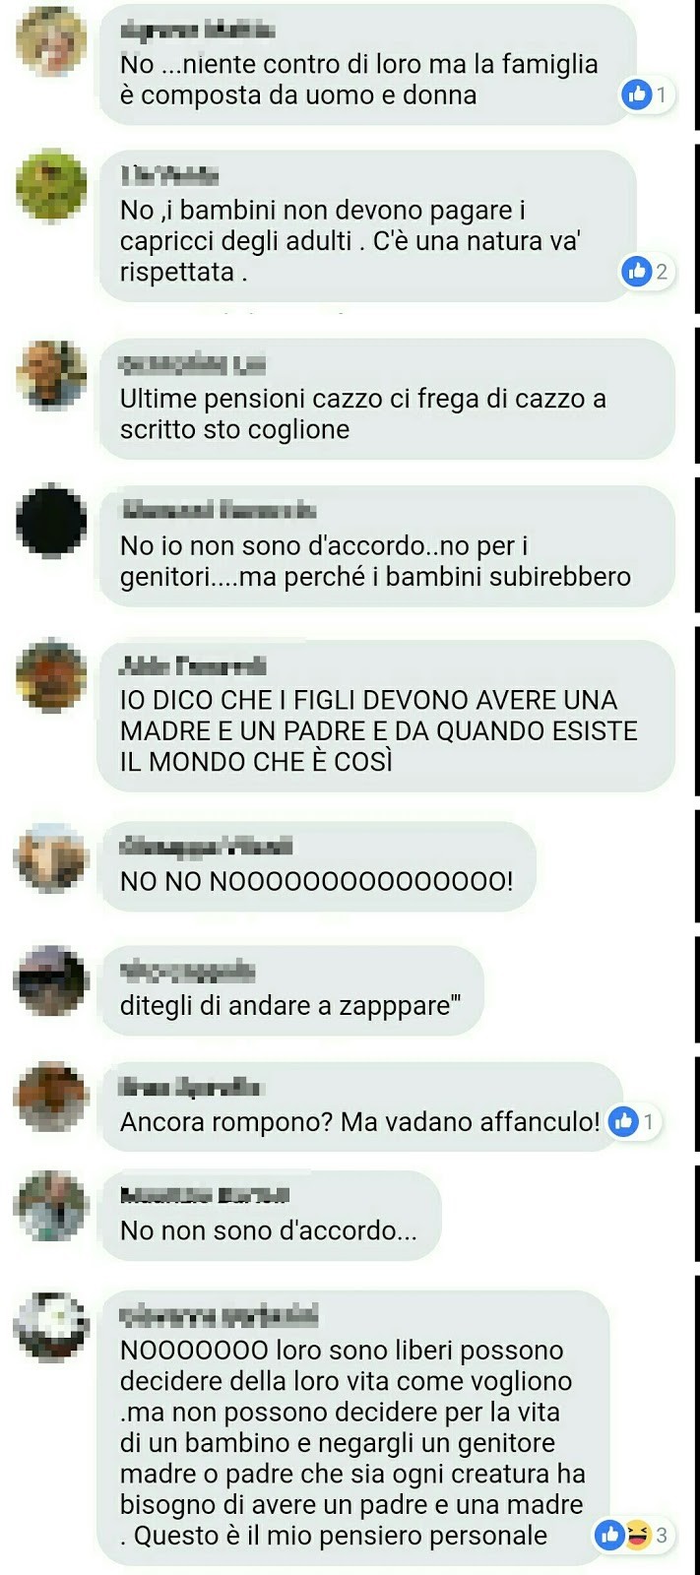Click the avatar beside 'NO NO NOOOO' comment
Viewport: 700px width, 1575px height.
(51, 857)
